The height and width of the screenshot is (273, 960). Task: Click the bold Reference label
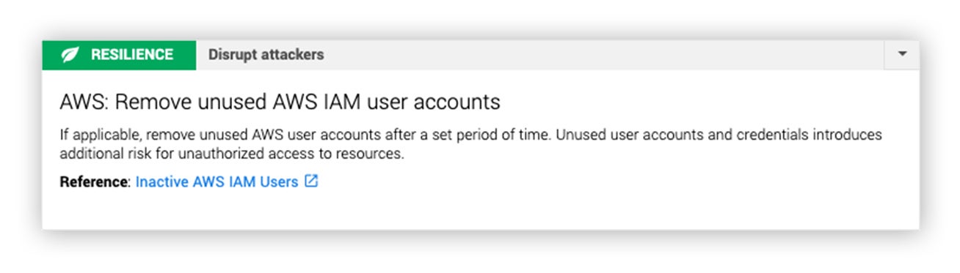pos(94,182)
